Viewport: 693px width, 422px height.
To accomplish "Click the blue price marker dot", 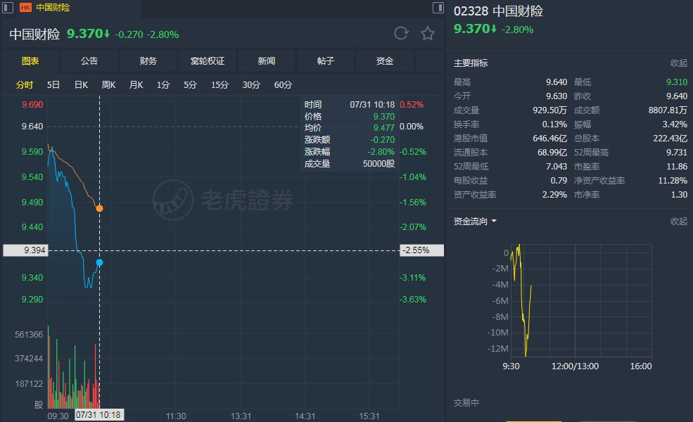I will point(99,262).
